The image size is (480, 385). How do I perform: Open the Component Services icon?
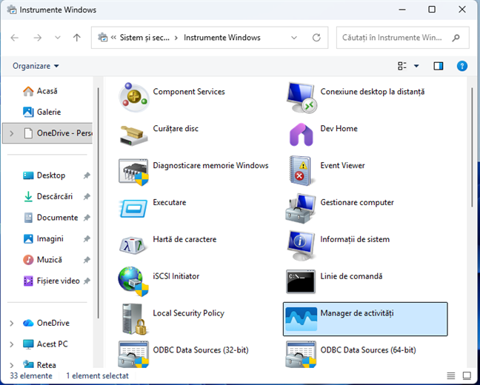(134, 97)
